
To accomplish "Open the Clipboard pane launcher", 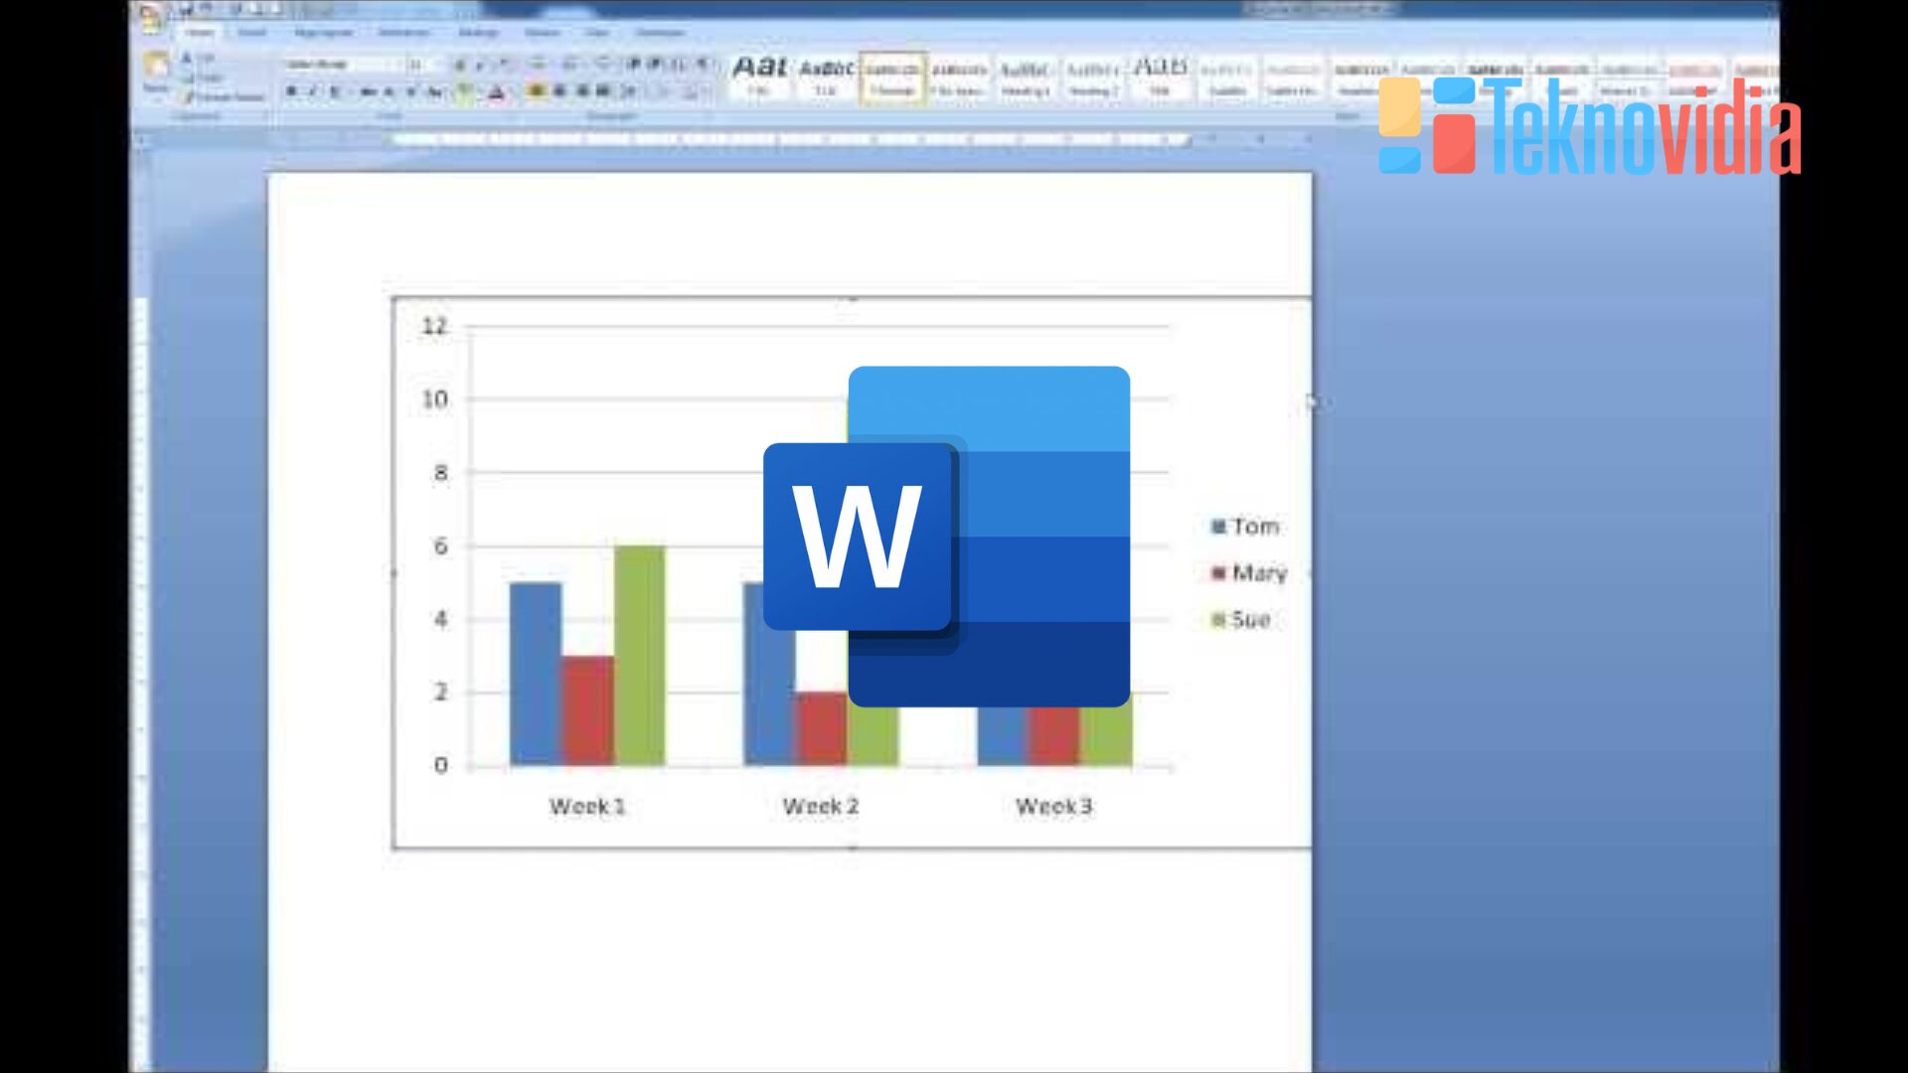I will (265, 115).
